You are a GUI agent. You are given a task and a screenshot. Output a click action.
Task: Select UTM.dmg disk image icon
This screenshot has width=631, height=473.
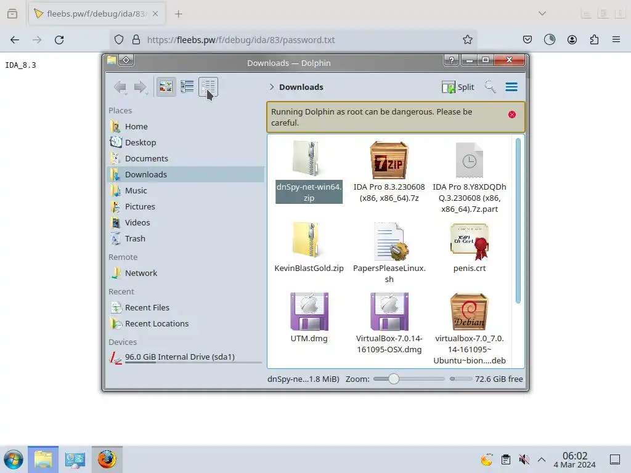[x=309, y=311]
